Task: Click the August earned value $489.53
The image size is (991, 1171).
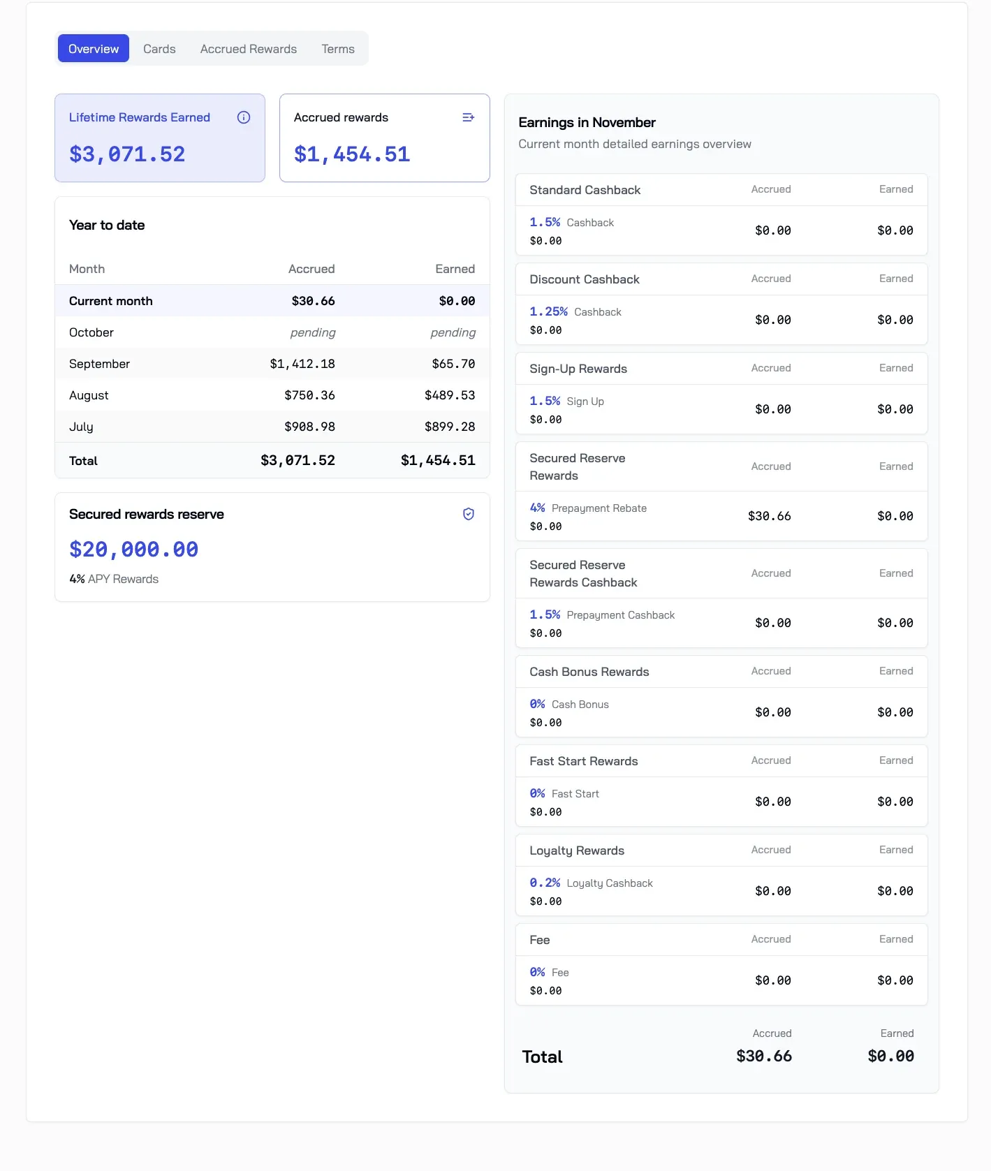Action: (450, 395)
